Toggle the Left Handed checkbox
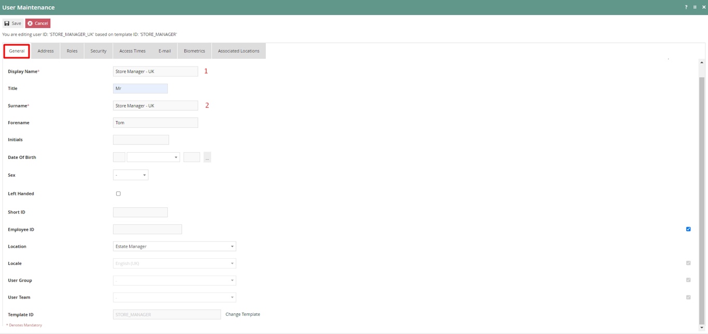Screen dimensions: 708x334 click(118, 194)
